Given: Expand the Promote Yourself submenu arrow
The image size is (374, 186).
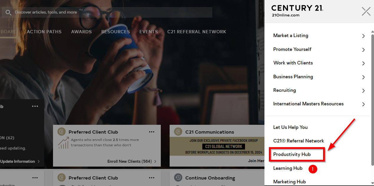Looking at the screenshot, I should tap(363, 50).
